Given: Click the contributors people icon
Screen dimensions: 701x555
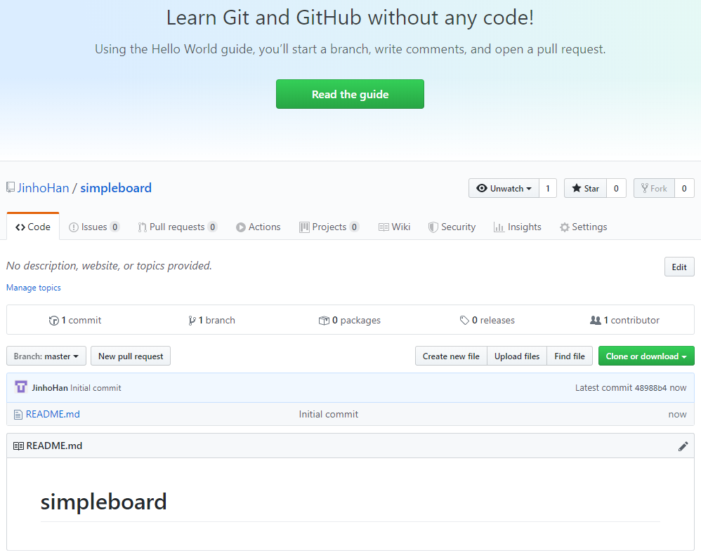Looking at the screenshot, I should coord(595,320).
